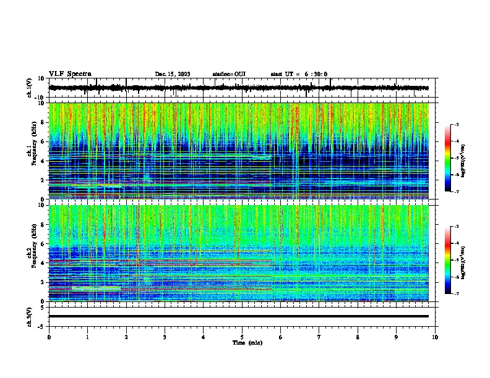Click the ch.1 colorbar log(PSD) label
The width and height of the screenshot is (490, 378).
(x=463, y=161)
